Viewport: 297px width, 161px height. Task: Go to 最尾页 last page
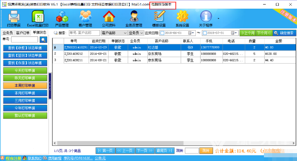(x=165, y=151)
